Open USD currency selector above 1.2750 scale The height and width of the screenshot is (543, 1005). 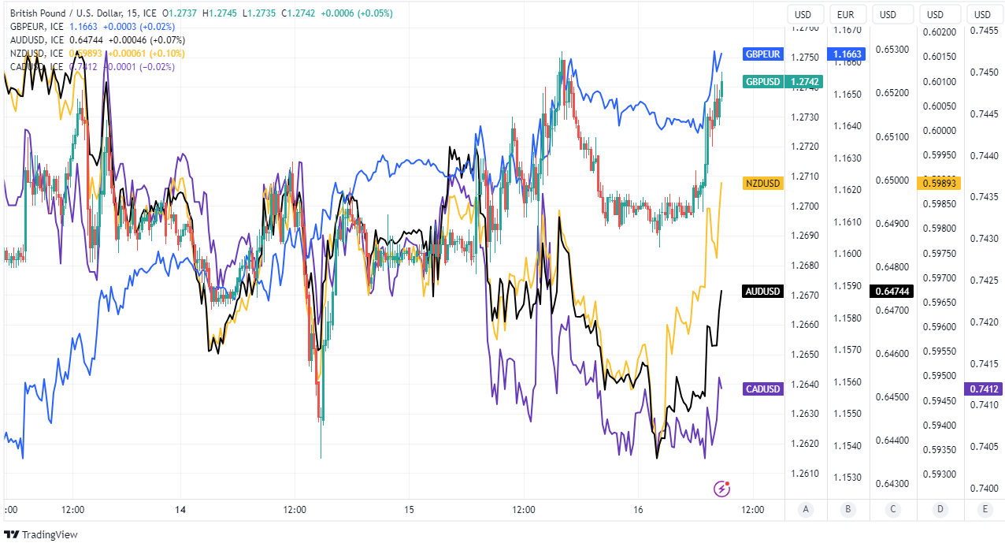coord(803,14)
